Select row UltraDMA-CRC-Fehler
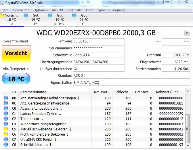This screenshot has width=193, height=150. click(x=93, y=139)
